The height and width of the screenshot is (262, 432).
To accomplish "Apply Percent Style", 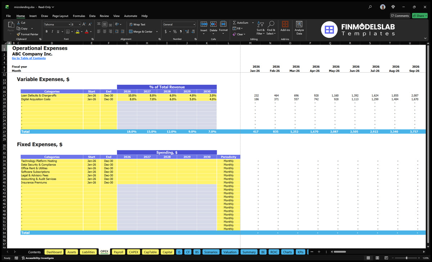I will (175, 32).
